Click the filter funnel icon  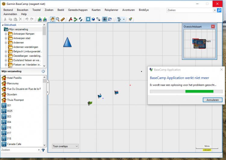[43, 150]
